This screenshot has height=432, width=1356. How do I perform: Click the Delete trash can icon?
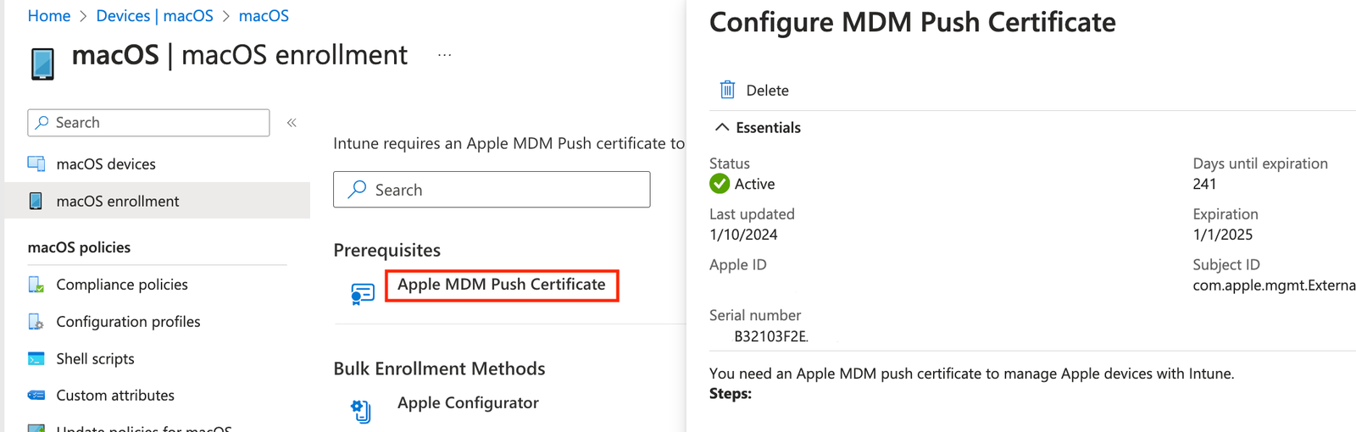coord(727,90)
